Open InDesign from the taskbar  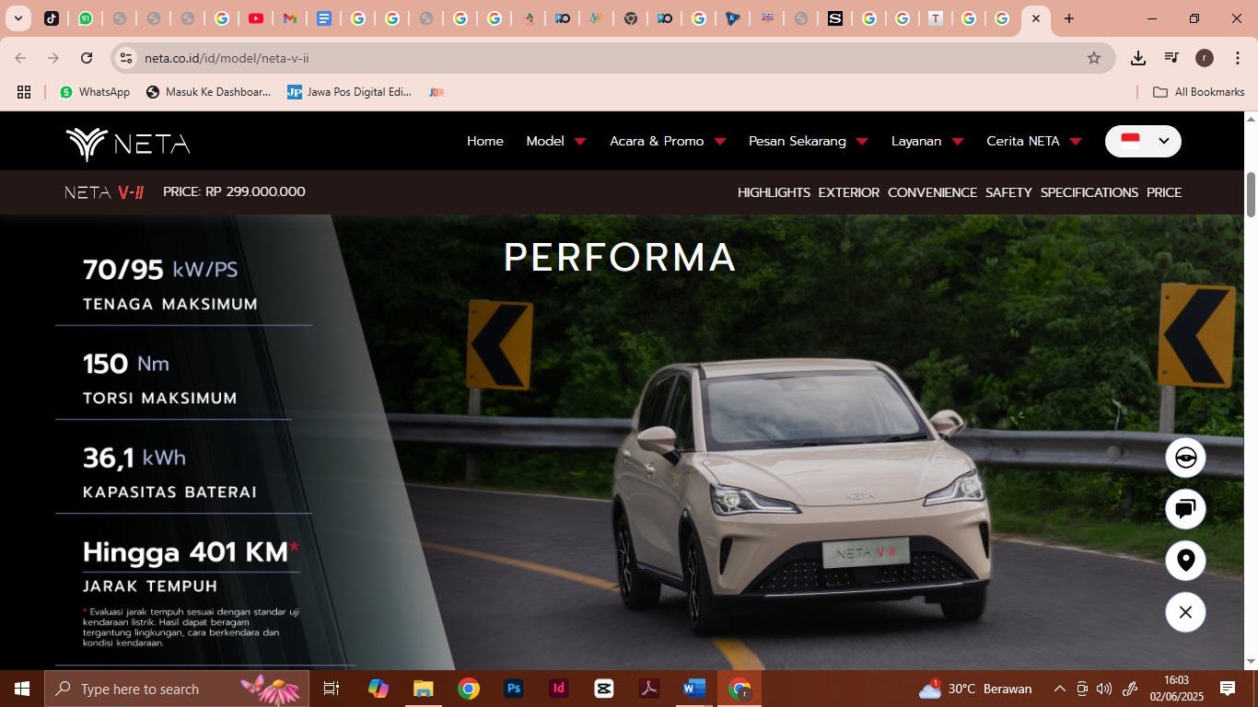point(559,689)
